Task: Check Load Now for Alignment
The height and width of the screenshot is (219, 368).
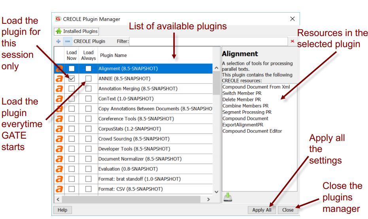Action: pos(72,69)
